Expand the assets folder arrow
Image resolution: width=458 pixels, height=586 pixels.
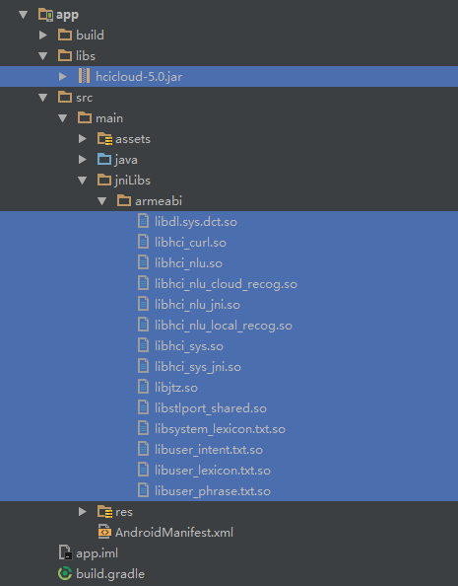(x=83, y=139)
